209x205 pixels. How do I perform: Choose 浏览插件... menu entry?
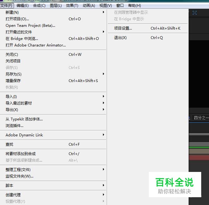click(53, 125)
